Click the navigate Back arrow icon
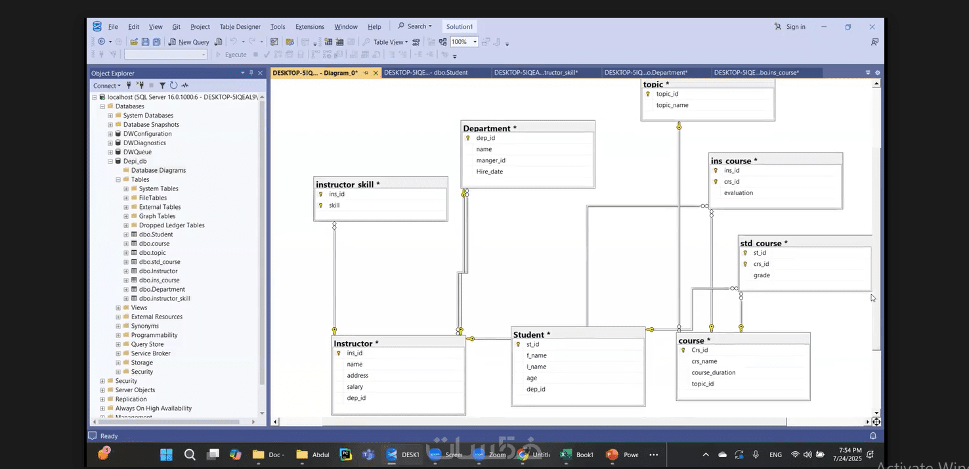969x469 pixels. (x=101, y=42)
